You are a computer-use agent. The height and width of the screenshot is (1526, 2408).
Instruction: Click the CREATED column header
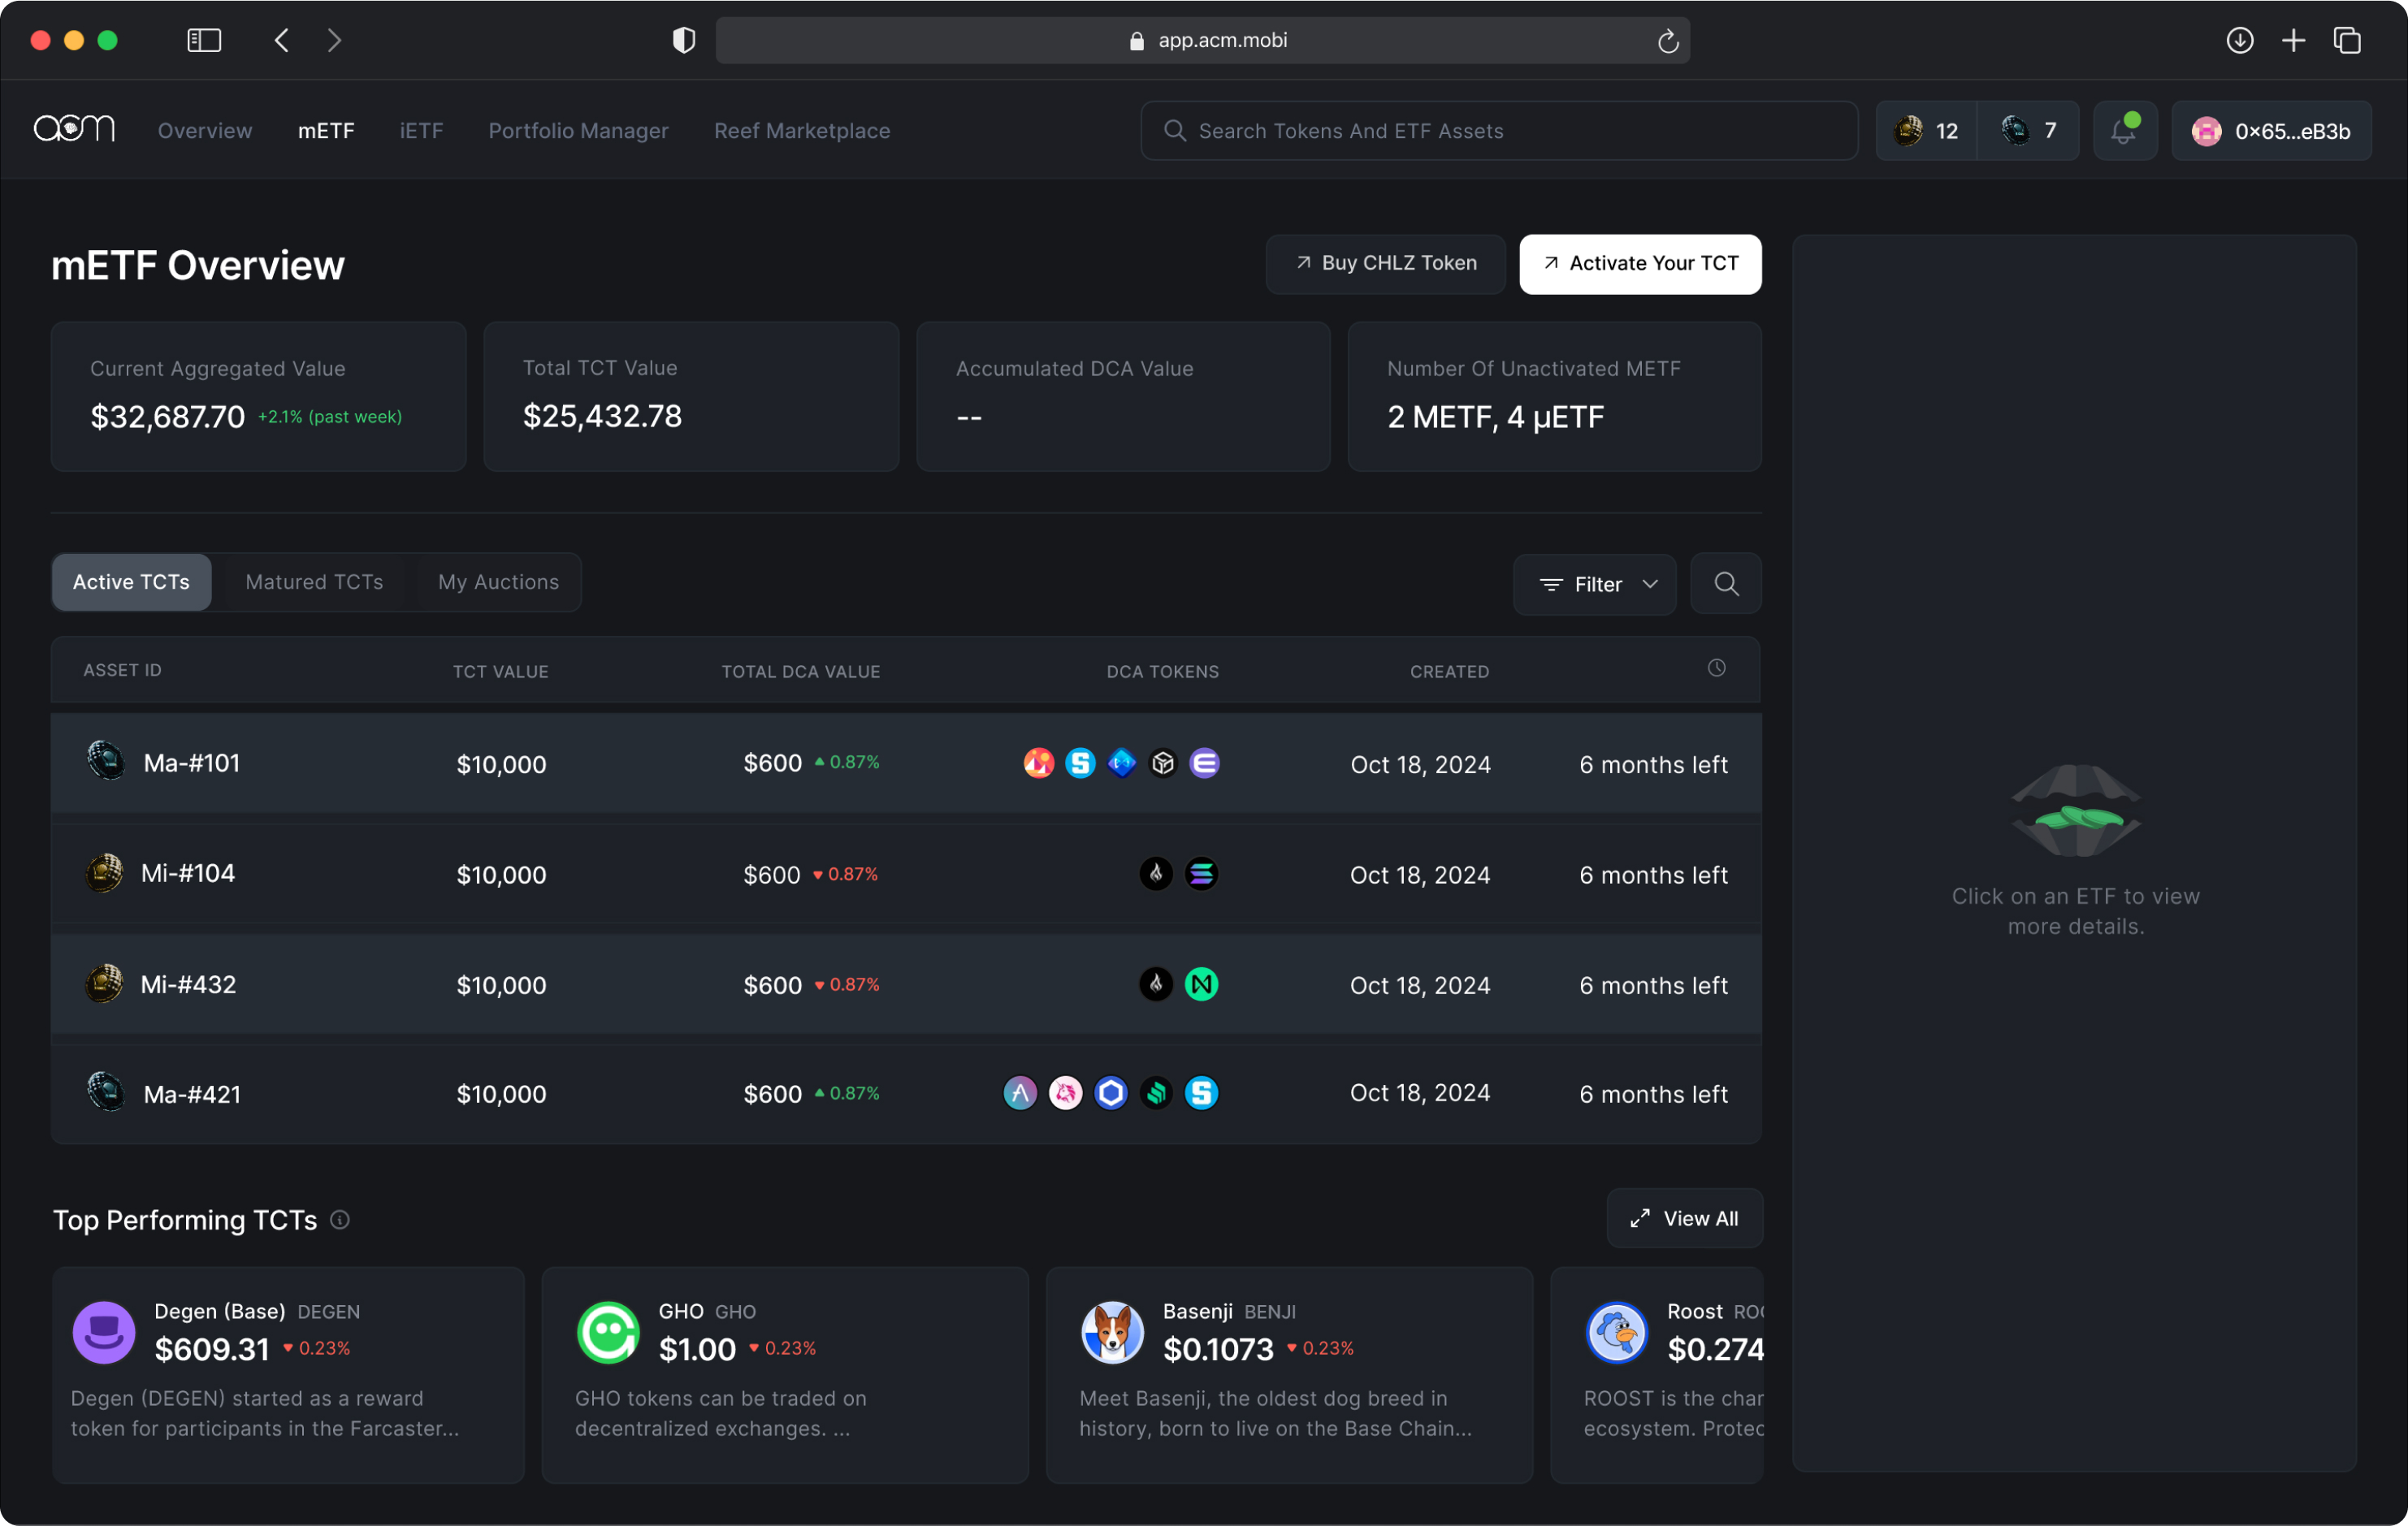1449,672
